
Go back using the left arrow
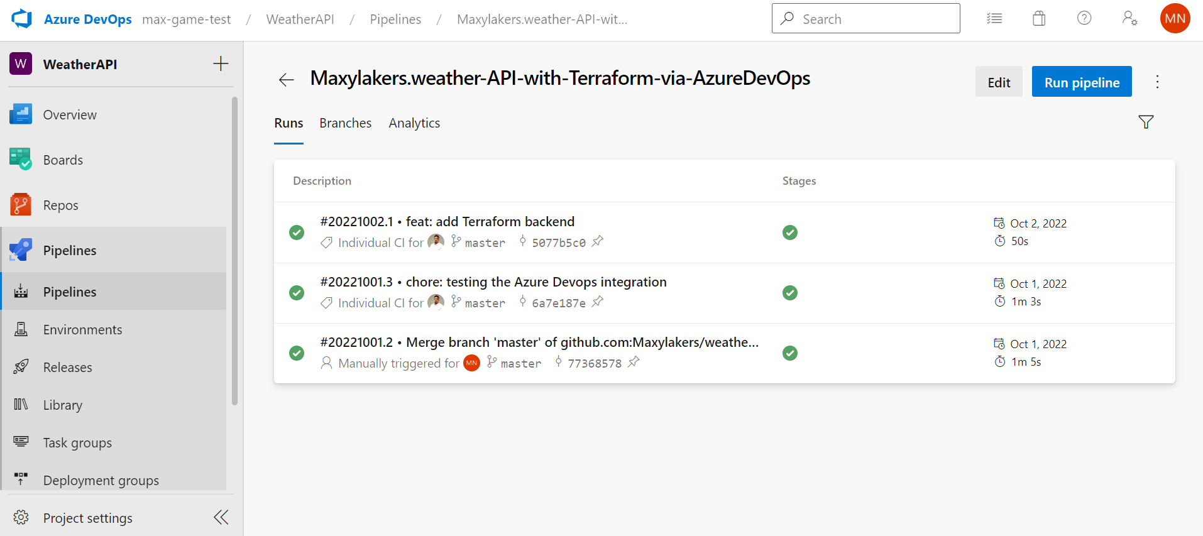pyautogui.click(x=287, y=80)
